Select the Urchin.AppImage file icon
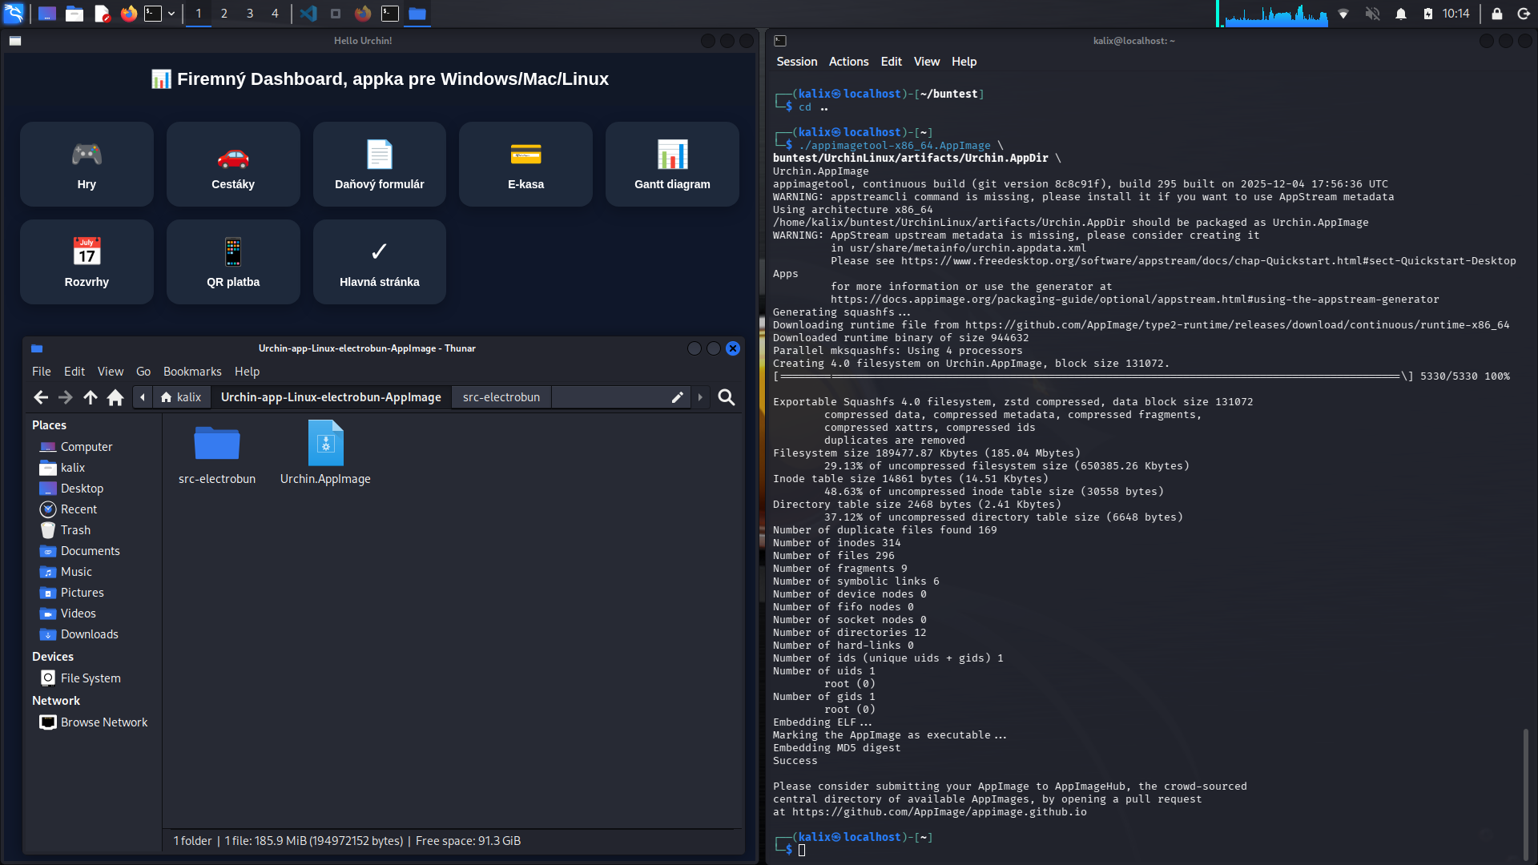Viewport: 1538px width, 865px height. point(325,443)
